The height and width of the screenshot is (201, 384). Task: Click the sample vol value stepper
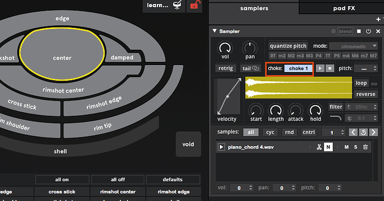250,188
